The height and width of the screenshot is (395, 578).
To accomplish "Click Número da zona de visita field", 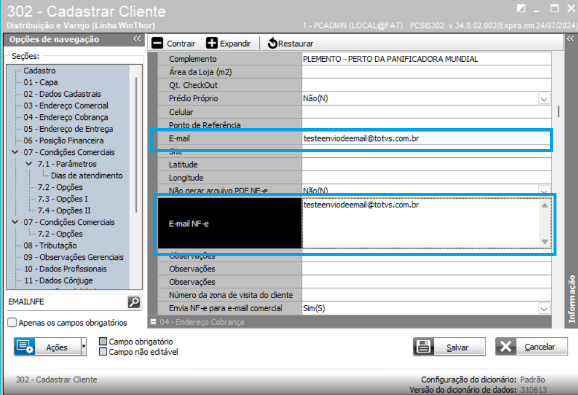I will click(x=427, y=295).
